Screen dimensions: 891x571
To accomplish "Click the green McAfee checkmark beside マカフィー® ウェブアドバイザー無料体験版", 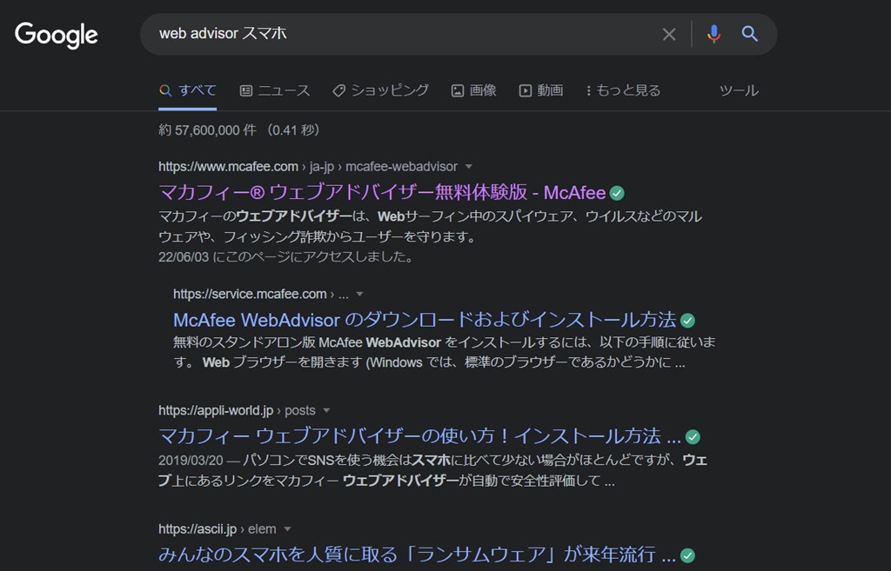I will pyautogui.click(x=617, y=194).
